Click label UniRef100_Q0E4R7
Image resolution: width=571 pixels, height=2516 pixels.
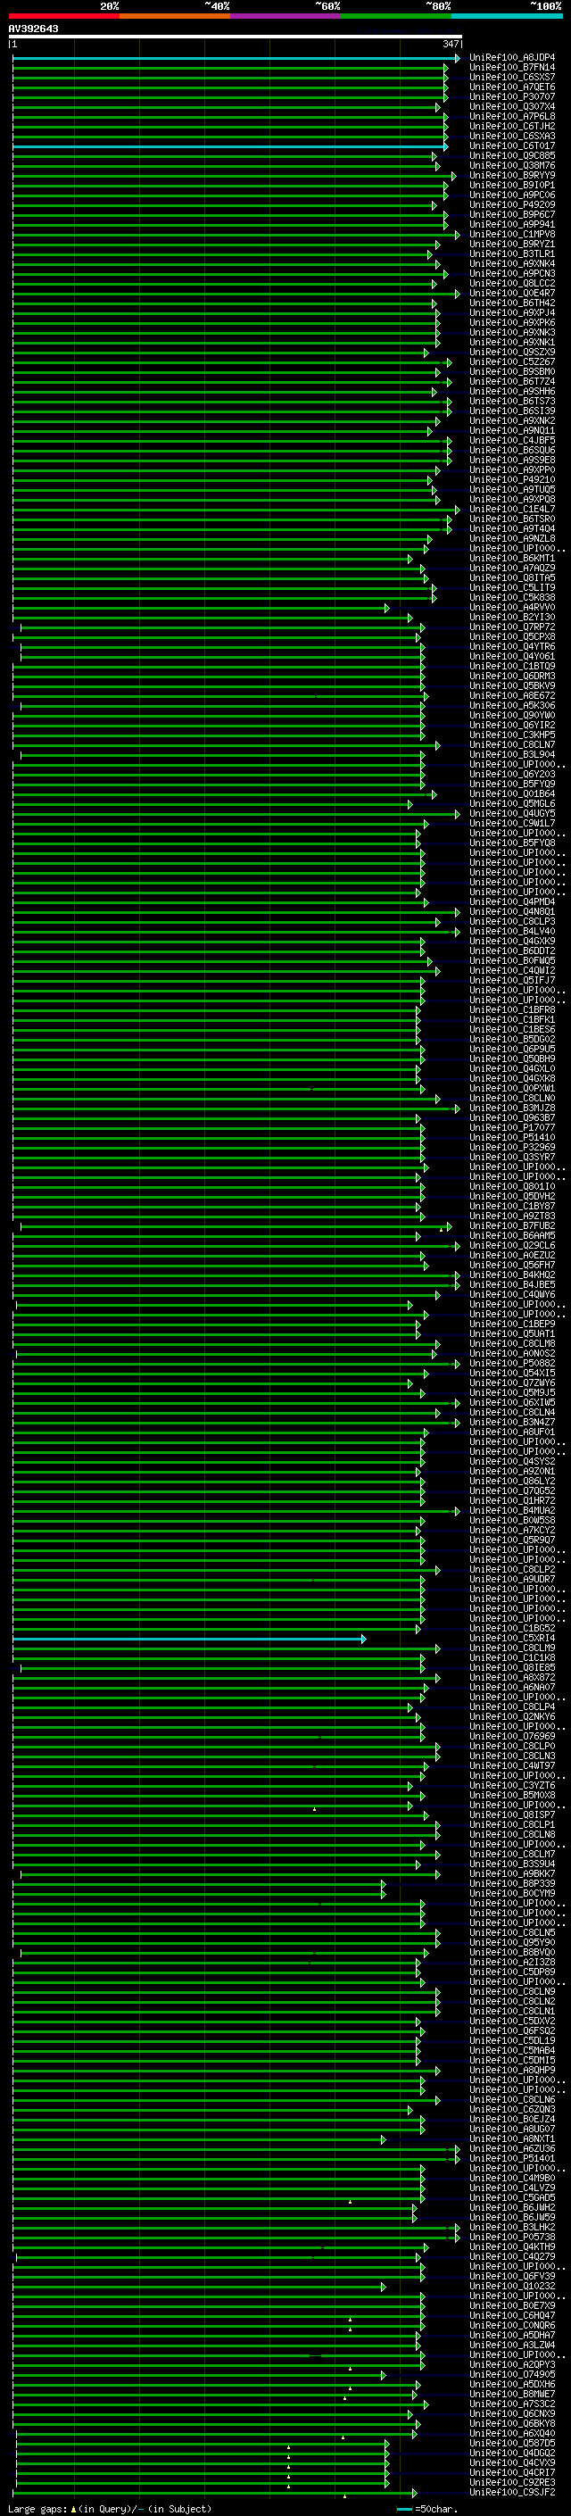pos(511,293)
